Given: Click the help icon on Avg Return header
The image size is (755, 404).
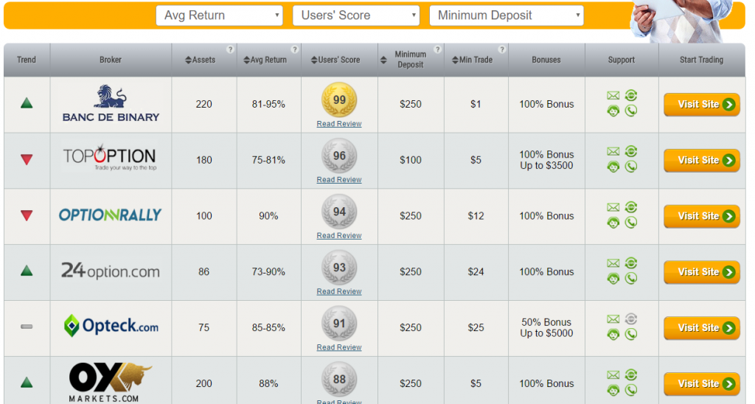Looking at the screenshot, I should [295, 49].
